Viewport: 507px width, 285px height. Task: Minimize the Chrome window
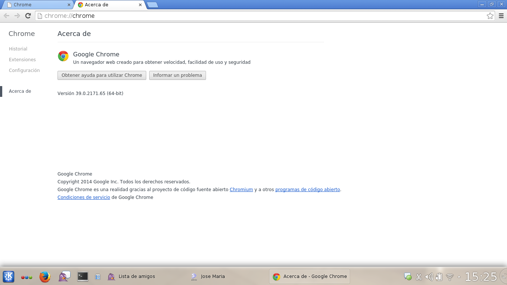click(483, 4)
